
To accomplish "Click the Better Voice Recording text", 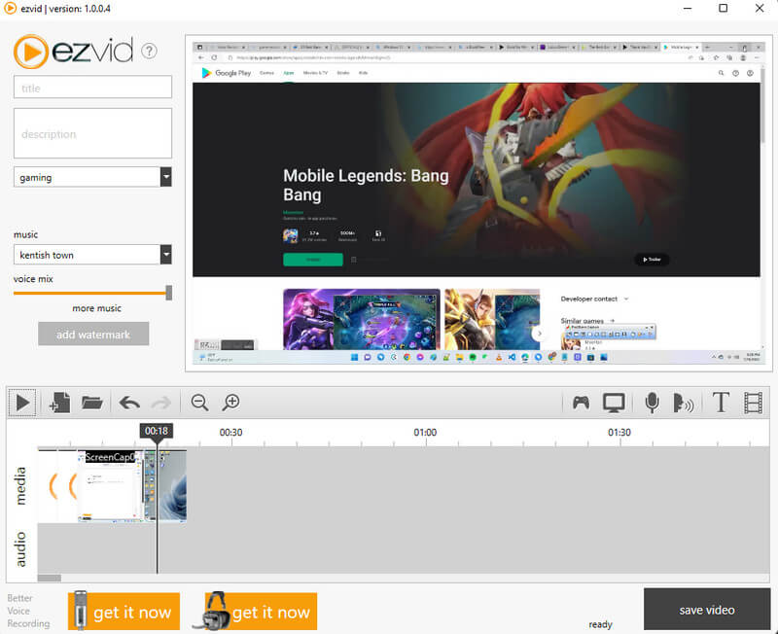I will coord(28,611).
